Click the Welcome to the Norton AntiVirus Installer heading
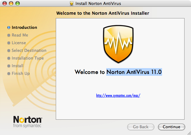 point(103,13)
